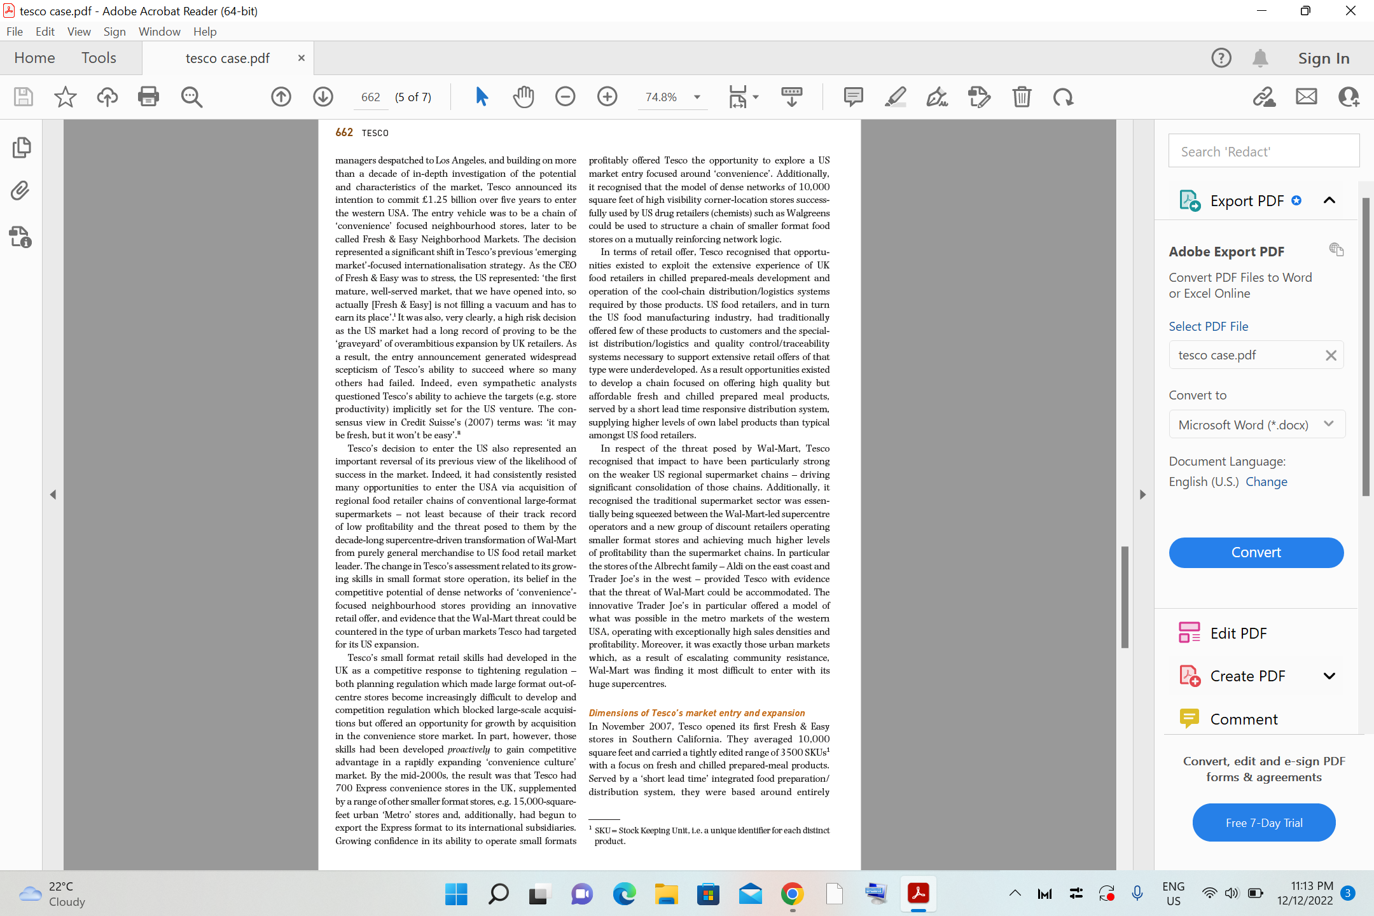Open the zoom level dropdown
The height and width of the screenshot is (916, 1374).
[x=697, y=97]
